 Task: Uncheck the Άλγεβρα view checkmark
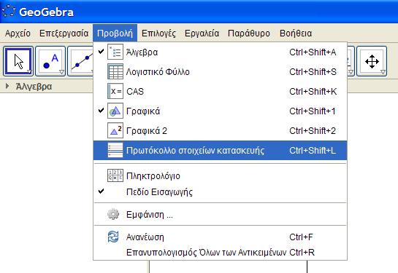pos(101,52)
